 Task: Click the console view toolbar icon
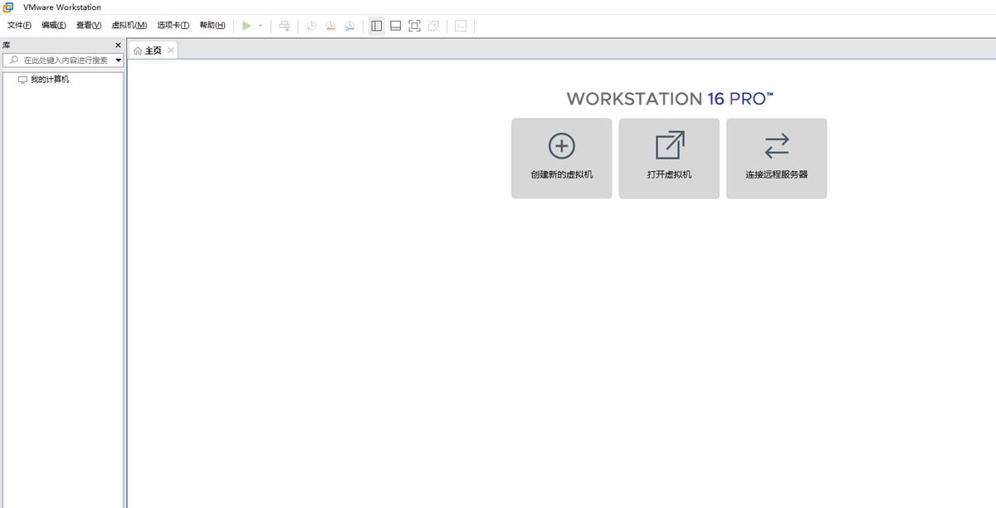pos(461,26)
